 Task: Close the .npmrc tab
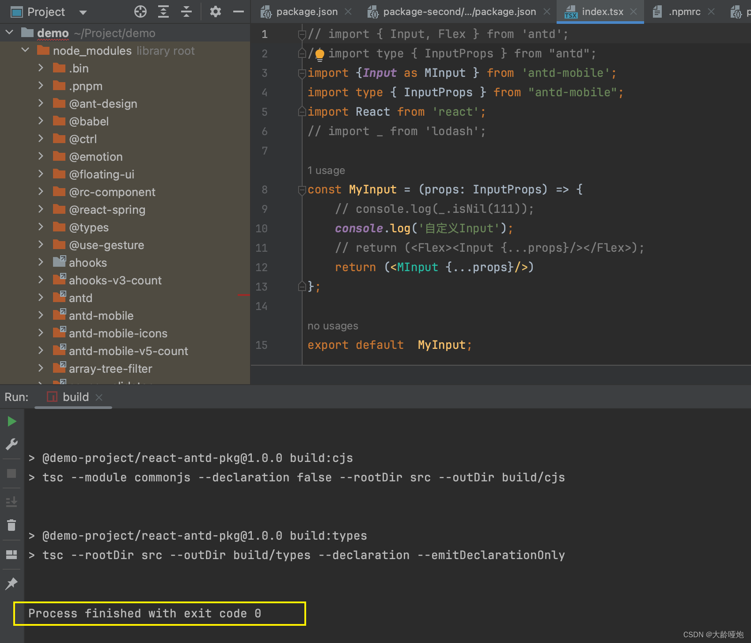(x=711, y=12)
